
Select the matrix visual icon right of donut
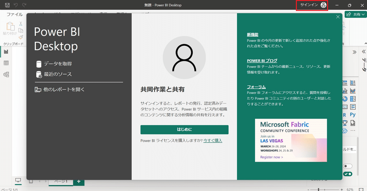353,99
